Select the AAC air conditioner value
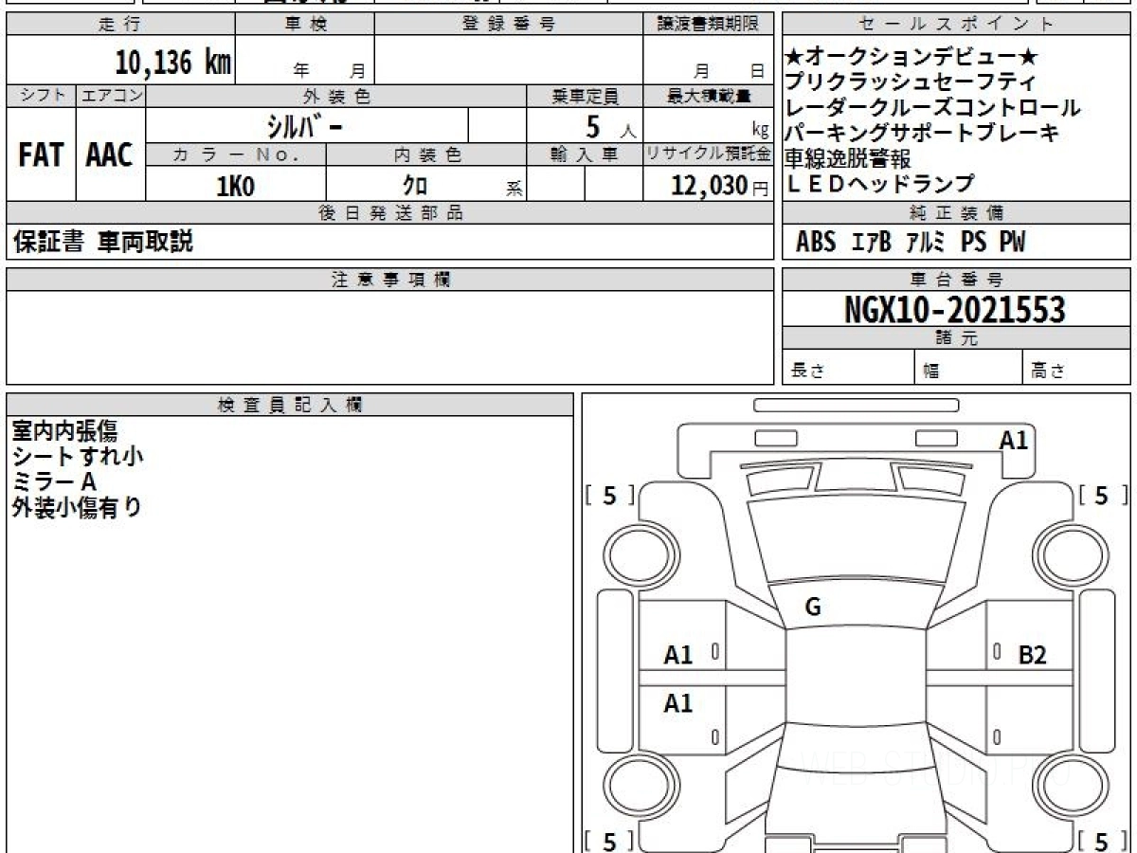The width and height of the screenshot is (1137, 853). (111, 155)
